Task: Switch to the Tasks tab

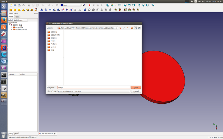Action: point(17,17)
